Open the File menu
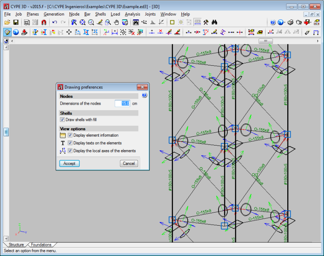Image resolution: width=324 pixels, height=256 pixels. pos(7,14)
